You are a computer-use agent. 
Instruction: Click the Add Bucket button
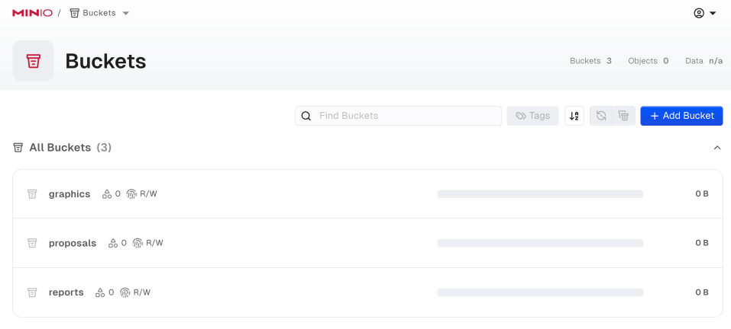681,116
